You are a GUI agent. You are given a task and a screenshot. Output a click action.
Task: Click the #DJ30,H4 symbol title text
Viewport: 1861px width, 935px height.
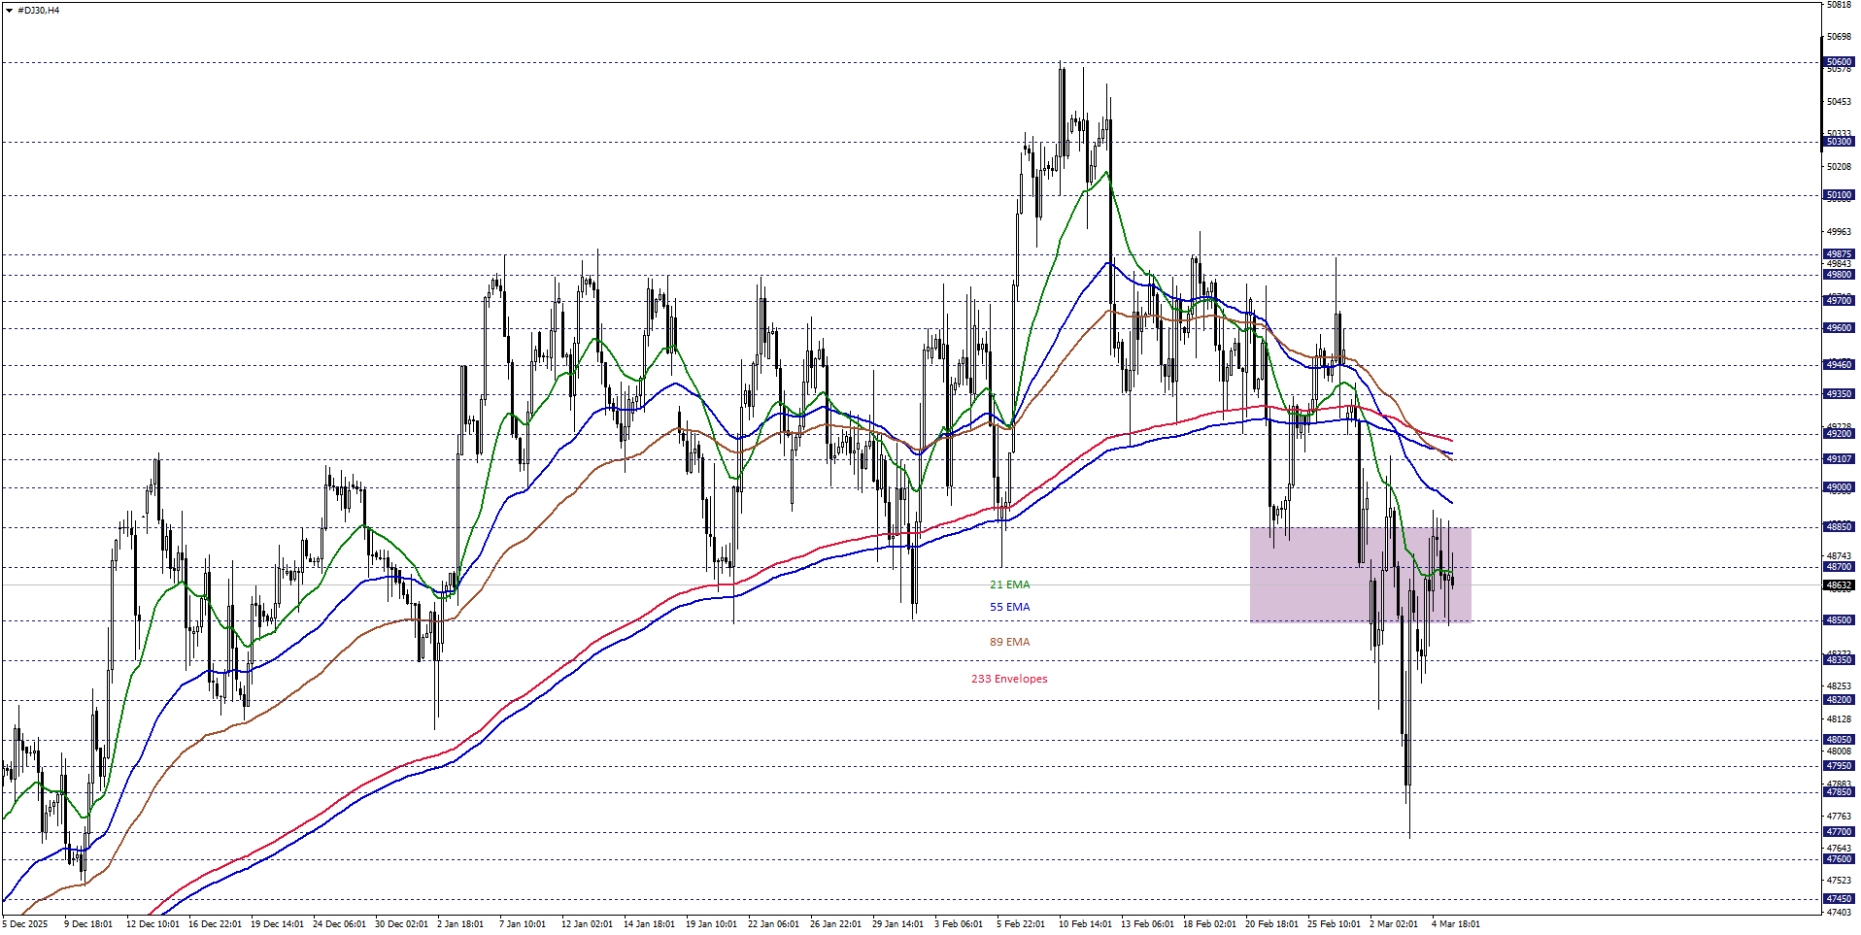click(x=39, y=11)
